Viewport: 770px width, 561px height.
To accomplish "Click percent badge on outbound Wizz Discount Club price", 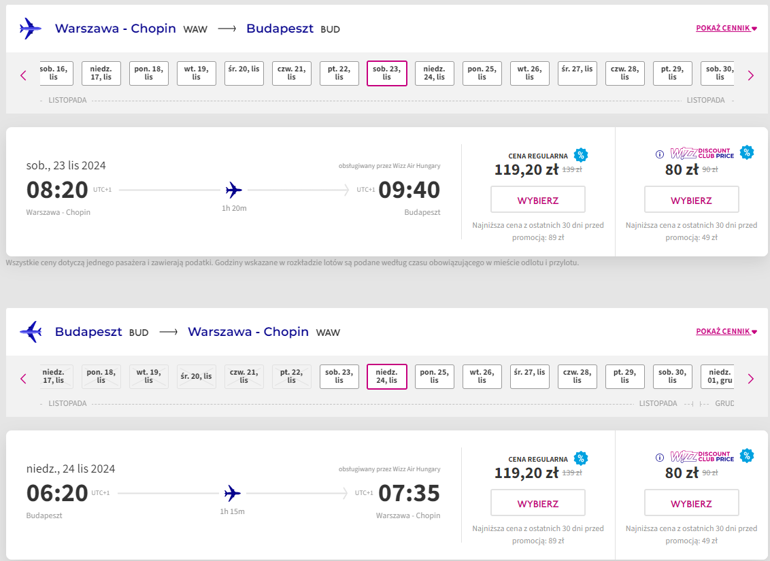I will [x=747, y=152].
